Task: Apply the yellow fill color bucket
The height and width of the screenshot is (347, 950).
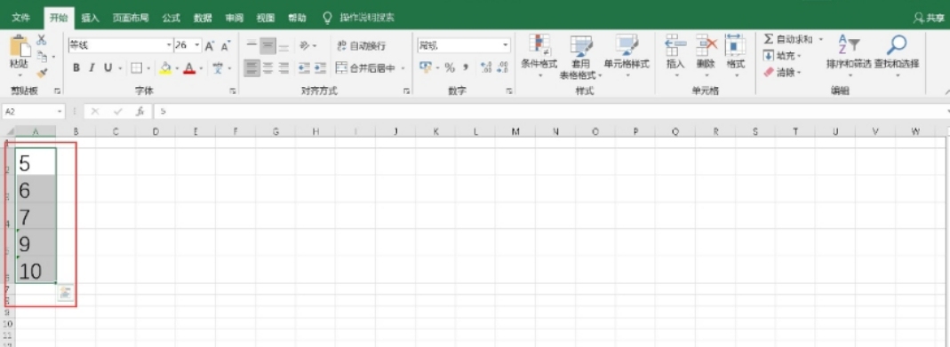Action: pyautogui.click(x=165, y=67)
